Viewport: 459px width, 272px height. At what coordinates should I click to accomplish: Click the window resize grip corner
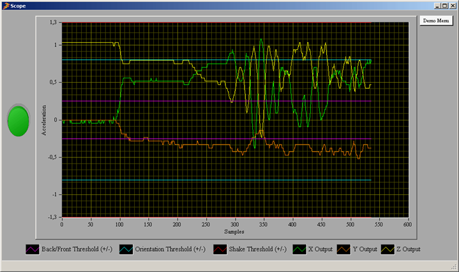[x=454, y=267]
